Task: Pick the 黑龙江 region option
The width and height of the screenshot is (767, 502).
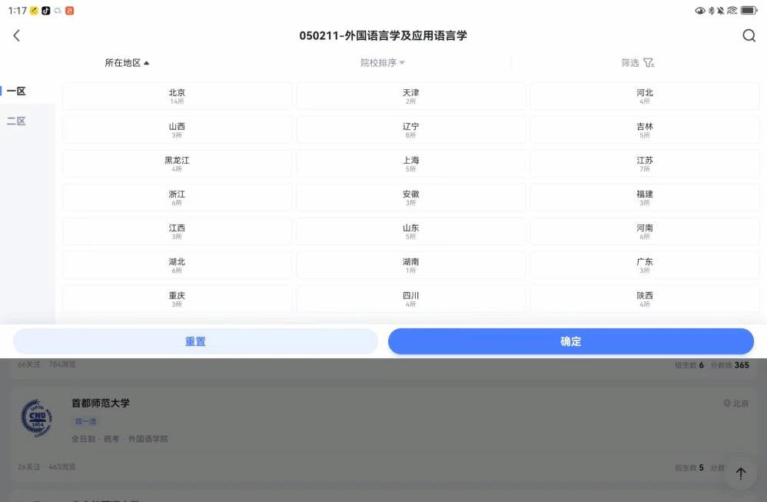Action: 177,164
